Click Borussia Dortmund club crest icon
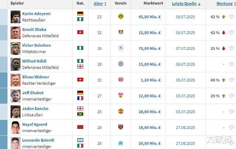 (121, 17)
